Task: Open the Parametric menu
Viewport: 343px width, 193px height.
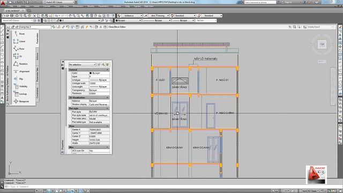Action: pyautogui.click(x=103, y=6)
